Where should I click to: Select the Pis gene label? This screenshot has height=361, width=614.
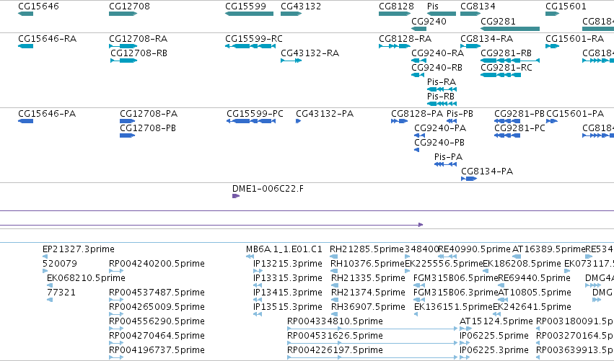[433, 6]
